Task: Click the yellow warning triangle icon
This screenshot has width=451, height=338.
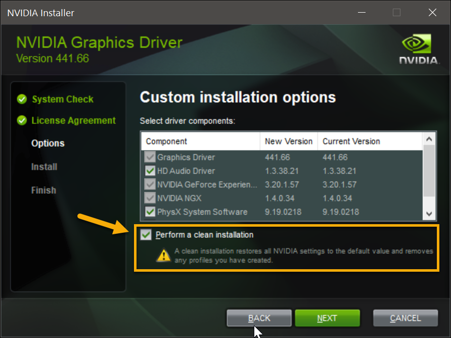Action: tap(164, 255)
